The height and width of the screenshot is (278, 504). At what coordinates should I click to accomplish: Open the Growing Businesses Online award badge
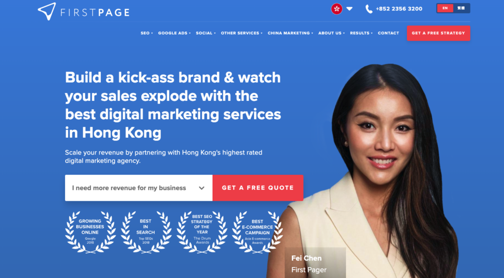(91, 232)
